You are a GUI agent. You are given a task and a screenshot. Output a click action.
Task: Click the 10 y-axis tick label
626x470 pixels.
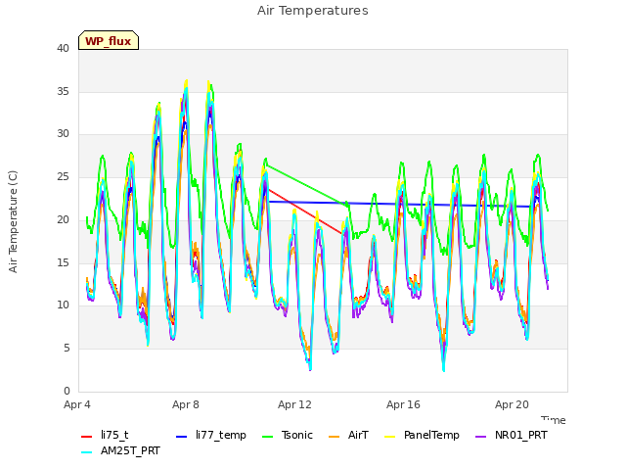coord(63,305)
